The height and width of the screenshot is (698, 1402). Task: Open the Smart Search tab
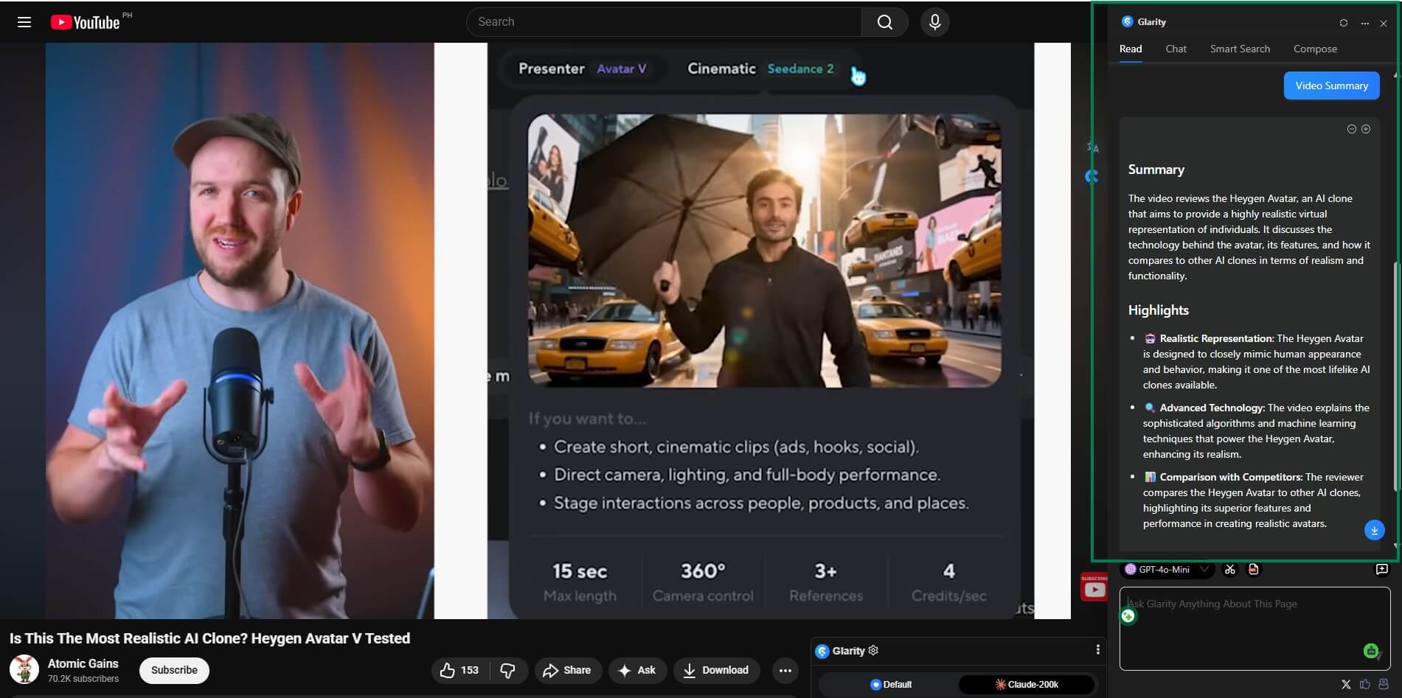[x=1240, y=49]
